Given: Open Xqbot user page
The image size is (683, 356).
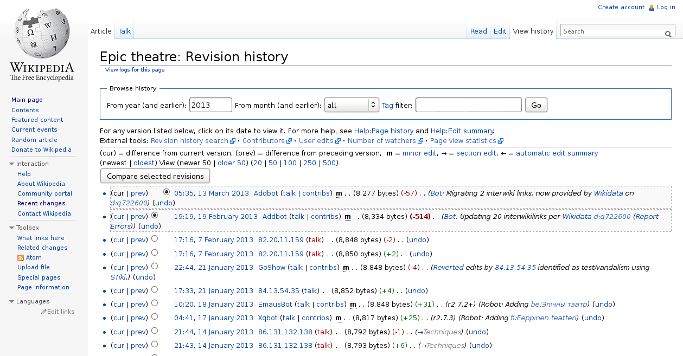Looking at the screenshot, I should tap(268, 318).
